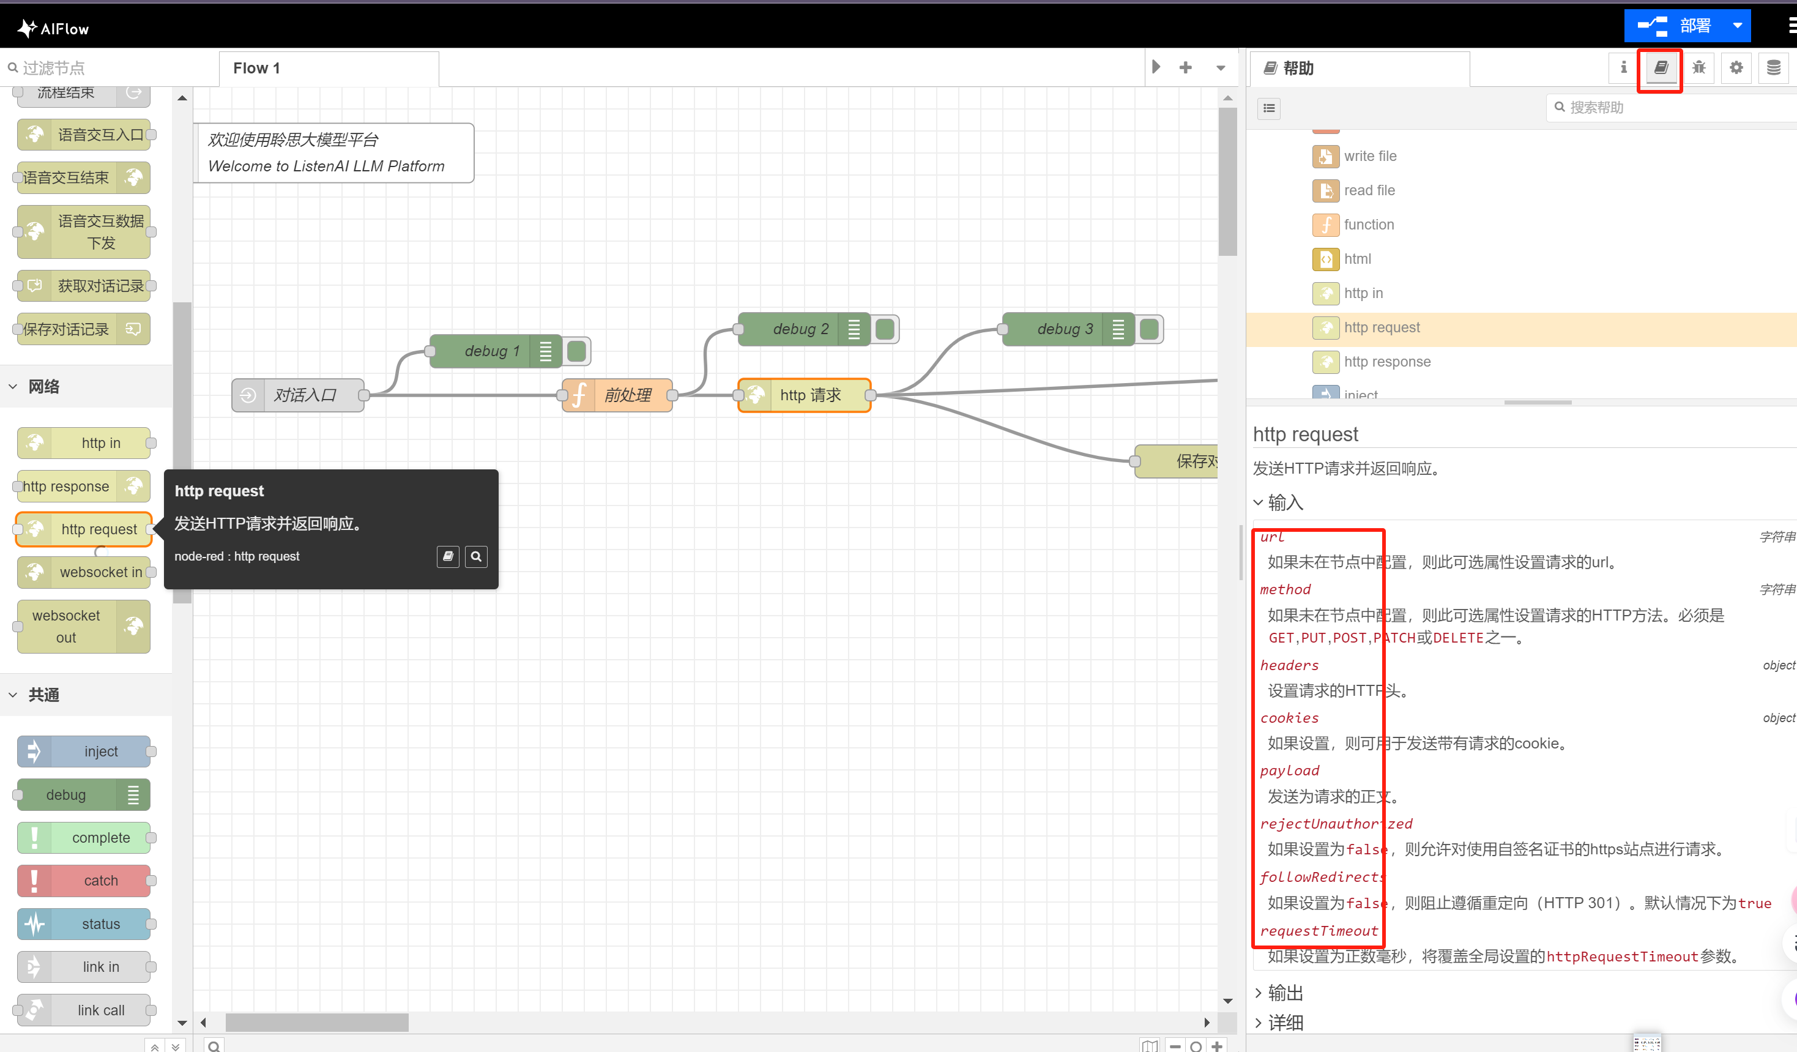Expand the 输出 section in help
This screenshot has height=1052, width=1797.
[x=1285, y=992]
